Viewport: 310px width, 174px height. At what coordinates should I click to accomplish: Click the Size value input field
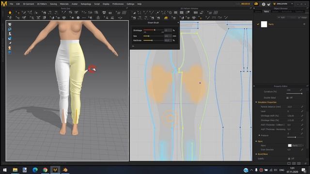click(x=168, y=36)
